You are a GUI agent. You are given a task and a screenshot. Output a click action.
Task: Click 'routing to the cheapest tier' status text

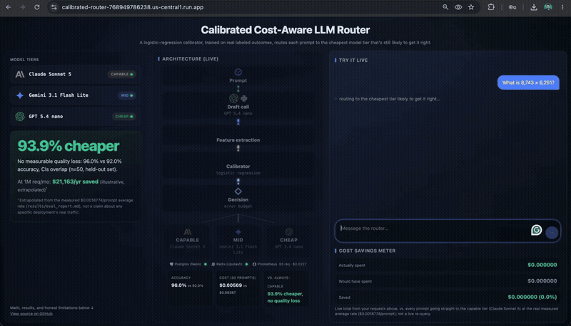(389, 99)
